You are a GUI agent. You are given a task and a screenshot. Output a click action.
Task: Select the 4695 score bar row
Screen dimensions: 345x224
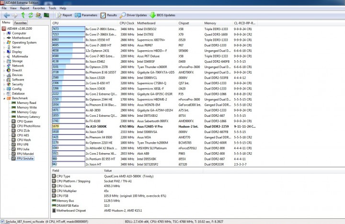(69, 45)
